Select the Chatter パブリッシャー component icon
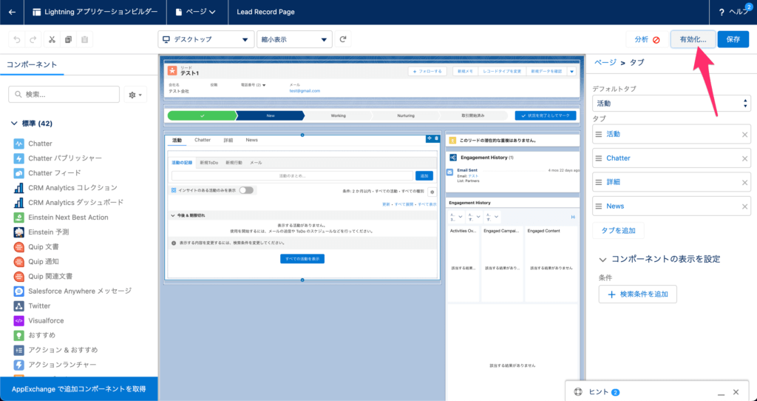757x401 pixels. tap(18, 158)
